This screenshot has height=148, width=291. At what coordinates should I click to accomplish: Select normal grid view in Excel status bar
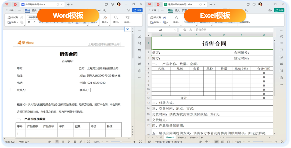click(x=217, y=142)
